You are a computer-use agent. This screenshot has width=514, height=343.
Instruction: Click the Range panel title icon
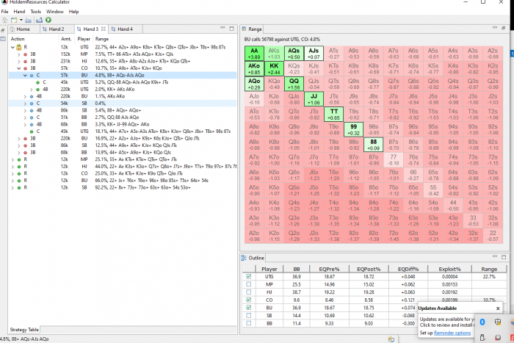(x=245, y=29)
